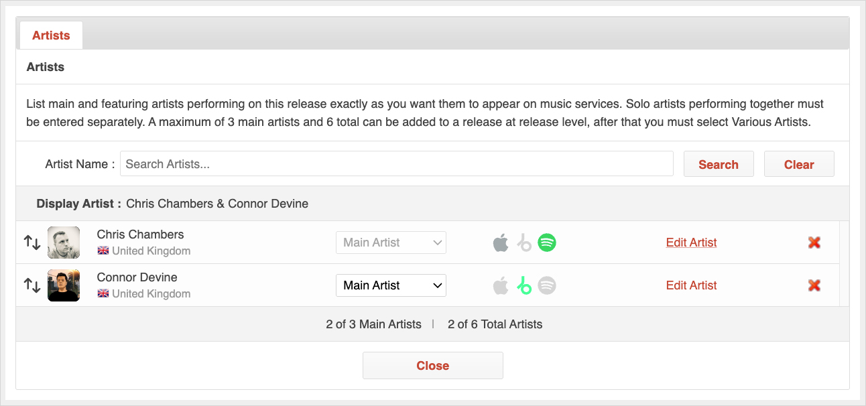
Task: Click Connor Devine's profile thumbnail
Action: tap(64, 285)
